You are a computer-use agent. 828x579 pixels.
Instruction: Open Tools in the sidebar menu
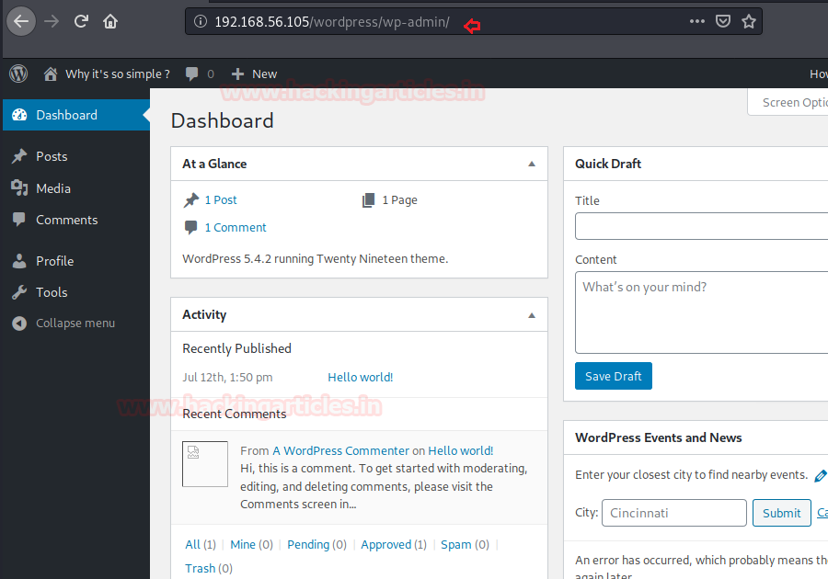pos(52,292)
